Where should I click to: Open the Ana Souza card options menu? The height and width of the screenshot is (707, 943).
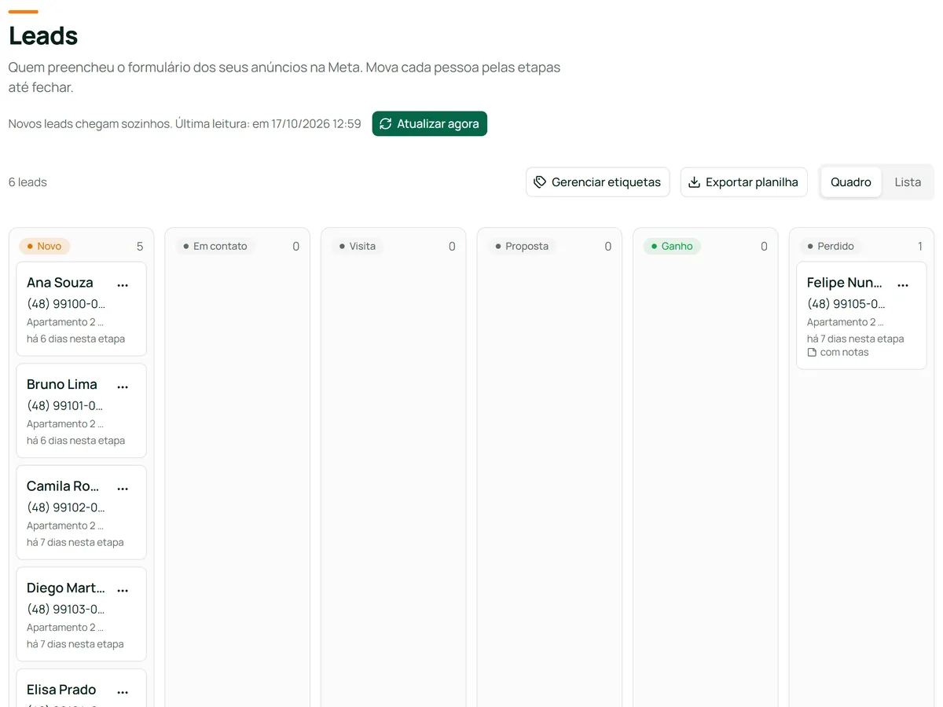tap(123, 285)
